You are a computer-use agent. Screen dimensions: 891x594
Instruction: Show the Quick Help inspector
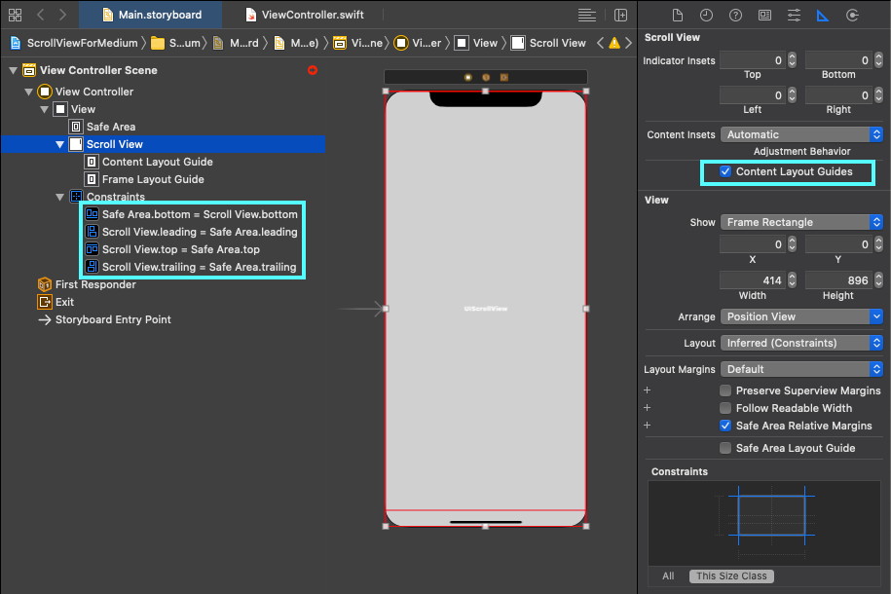(733, 16)
